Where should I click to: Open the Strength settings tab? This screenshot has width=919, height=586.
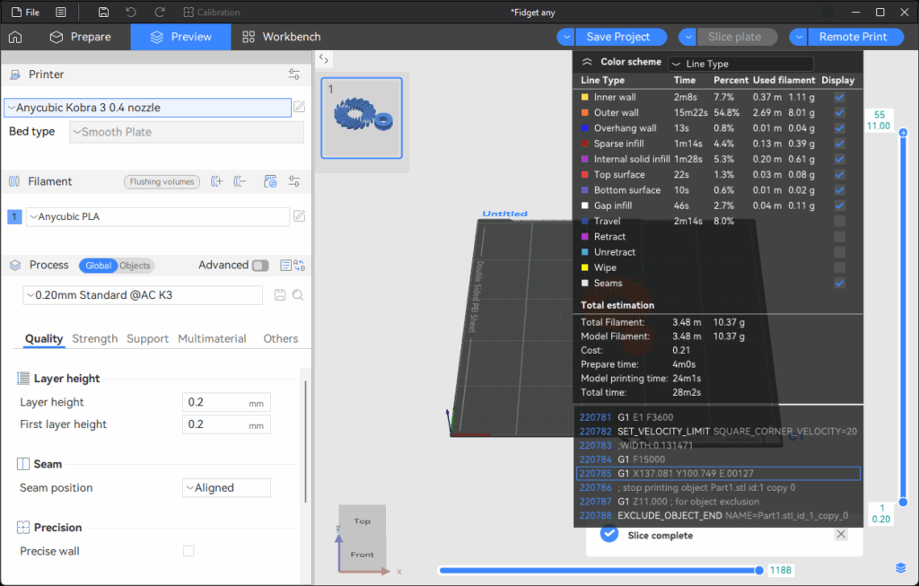point(94,338)
